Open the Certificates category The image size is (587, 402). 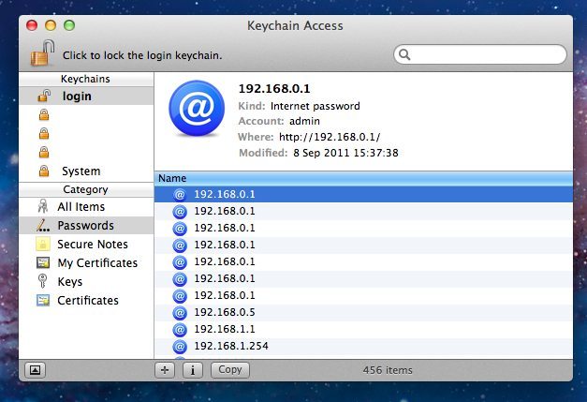[86, 301]
